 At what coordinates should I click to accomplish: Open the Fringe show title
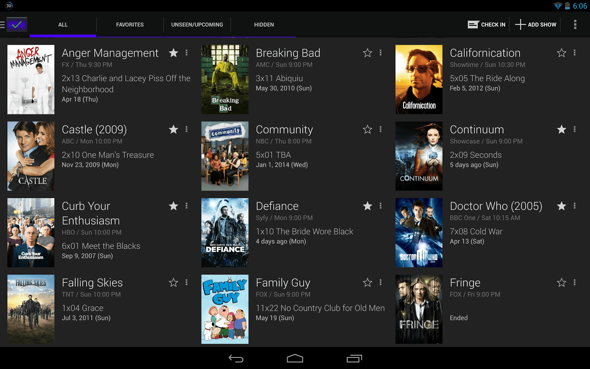(465, 282)
